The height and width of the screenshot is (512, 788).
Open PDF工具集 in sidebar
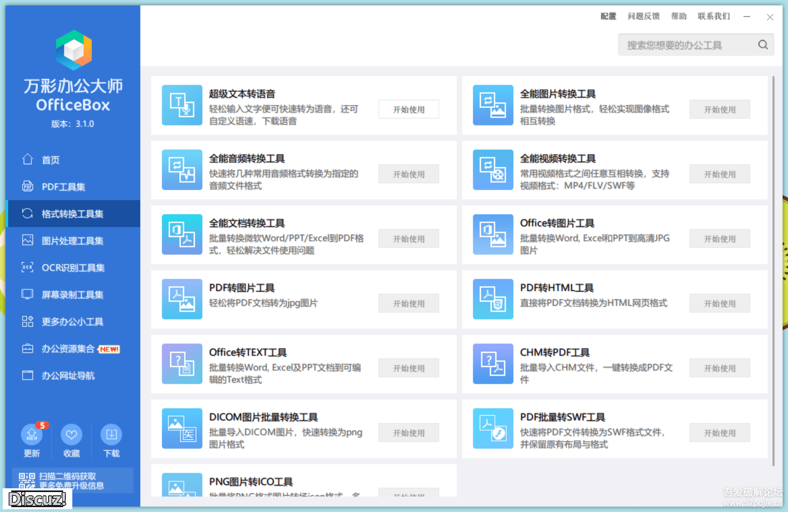[x=73, y=186]
